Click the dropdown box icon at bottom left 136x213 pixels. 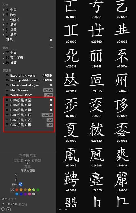(x=9, y=209)
